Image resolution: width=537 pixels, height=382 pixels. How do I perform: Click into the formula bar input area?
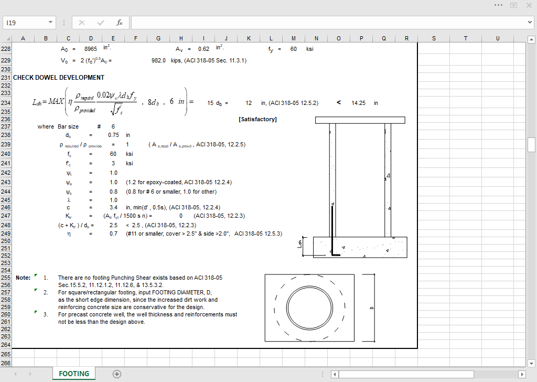point(329,23)
